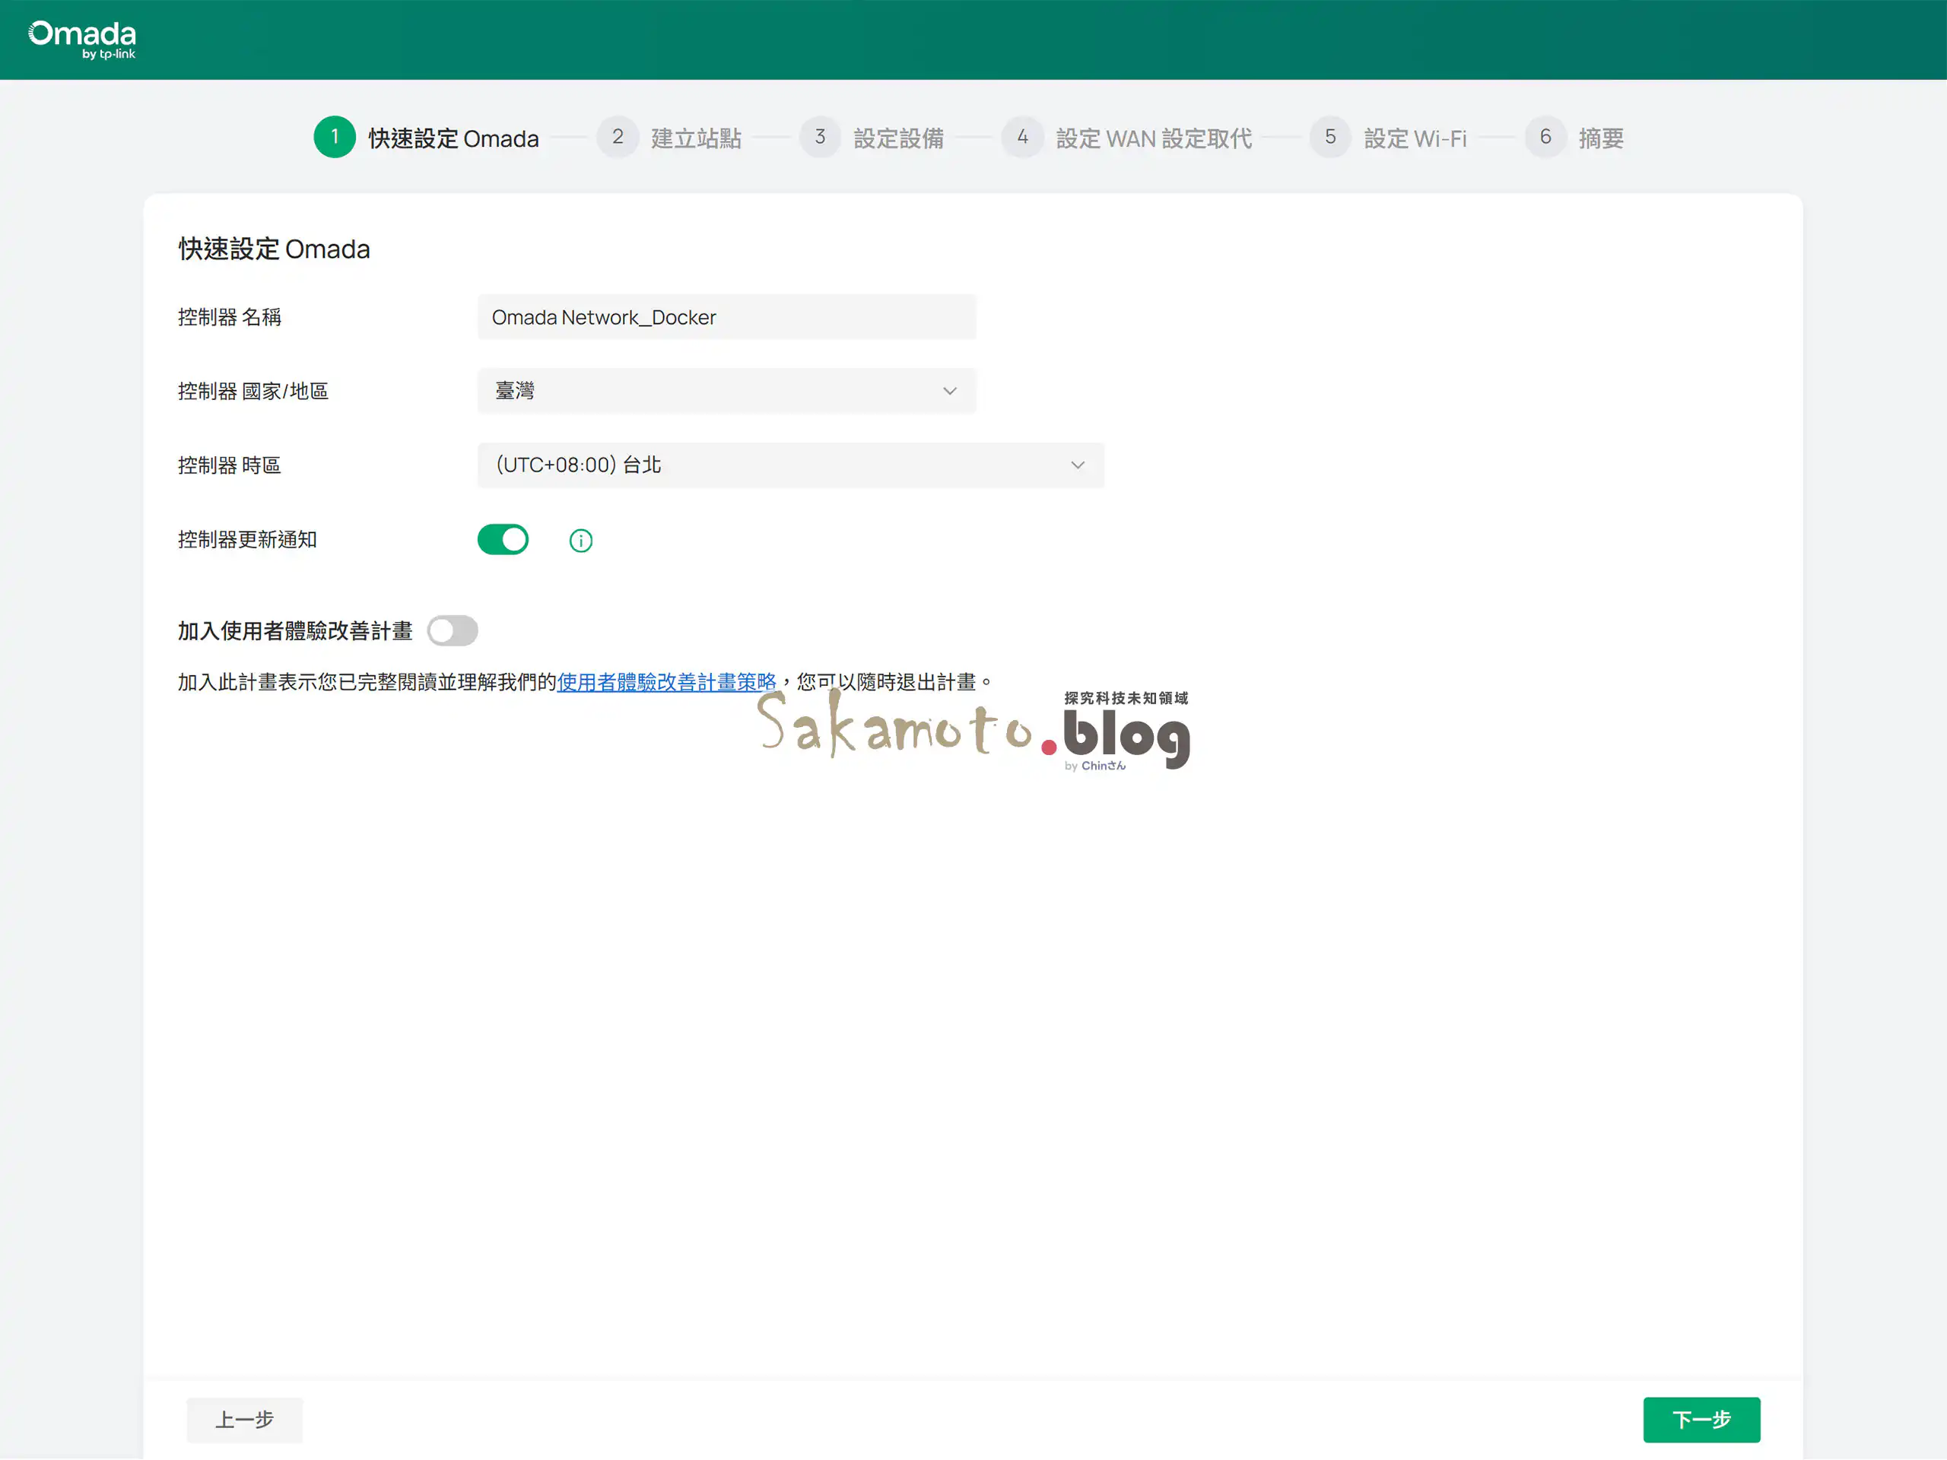The height and width of the screenshot is (1460, 1947).
Task: Open 控制器 國家/地區 dropdown showing 臺灣
Action: (726, 391)
